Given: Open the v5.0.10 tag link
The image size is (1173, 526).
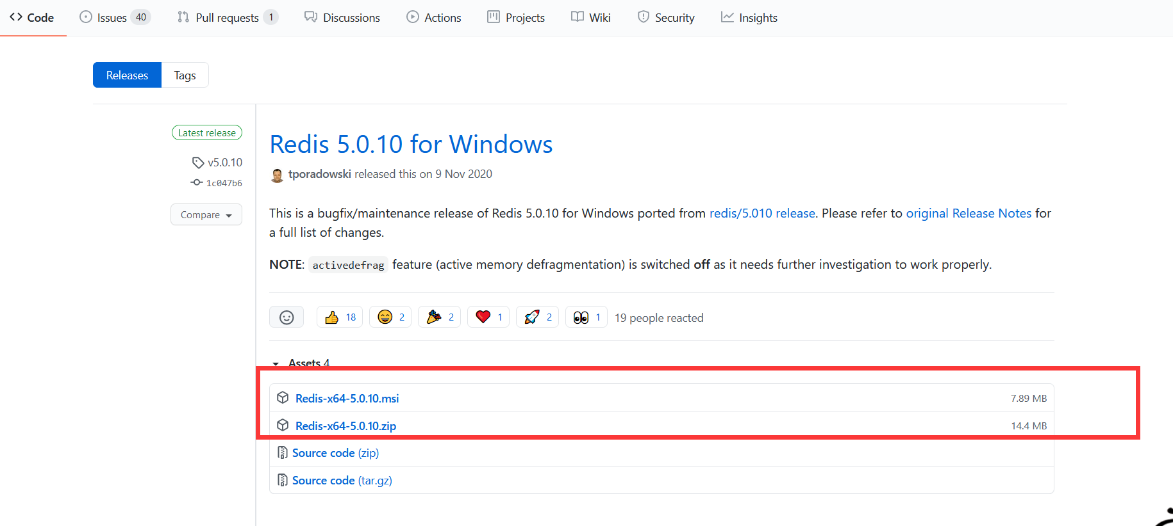Looking at the screenshot, I should click(x=225, y=163).
